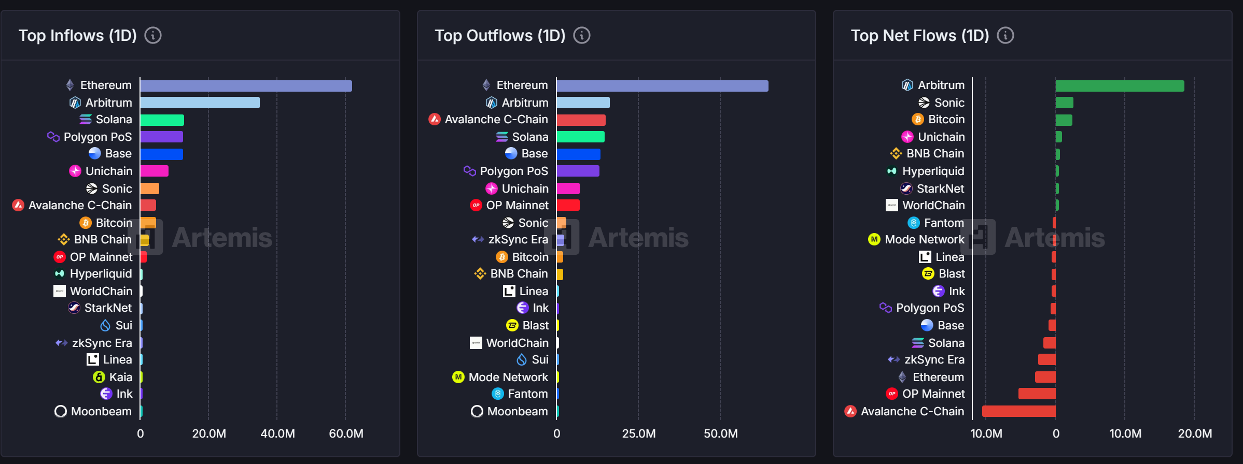Viewport: 1243px width, 464px height.
Task: Select the Arbitrum green bar in Net Flows
Action: click(x=1120, y=86)
